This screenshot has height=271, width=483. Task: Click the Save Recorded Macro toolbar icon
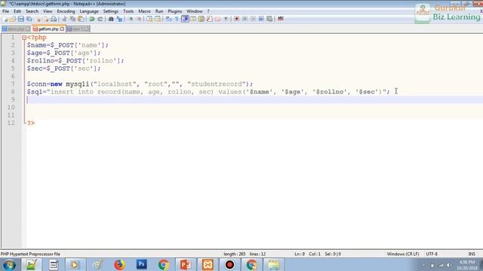pos(269,19)
